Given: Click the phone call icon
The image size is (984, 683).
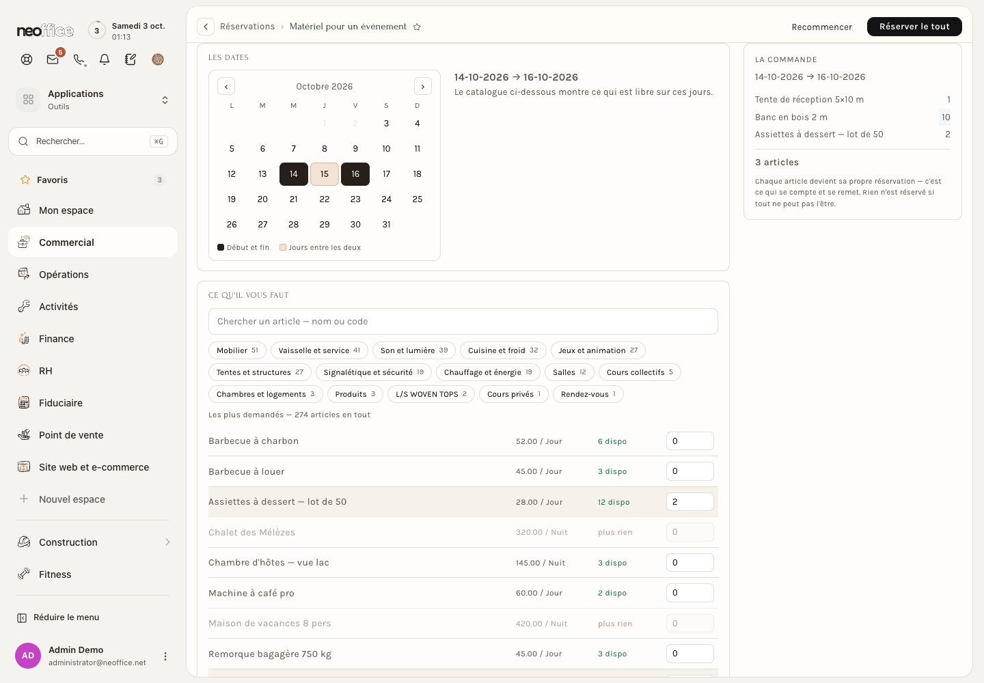Looking at the screenshot, I should click(79, 59).
